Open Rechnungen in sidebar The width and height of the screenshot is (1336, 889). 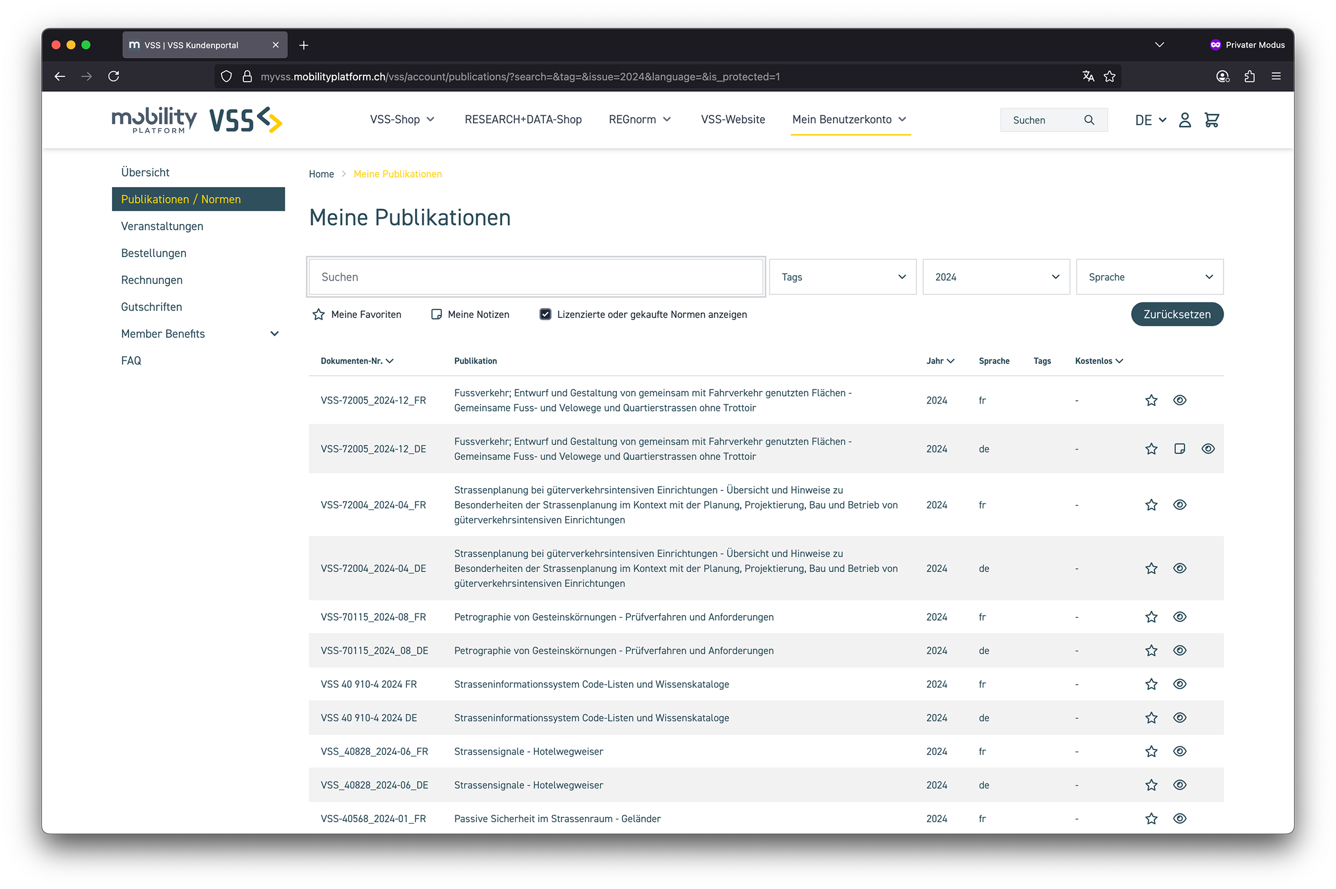pyautogui.click(x=152, y=280)
